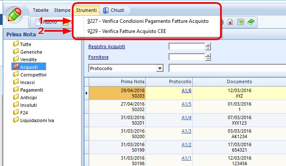This screenshot has height=166, width=286.
Task: Click the row selector arrow of row 50203
Action: click(87, 93)
